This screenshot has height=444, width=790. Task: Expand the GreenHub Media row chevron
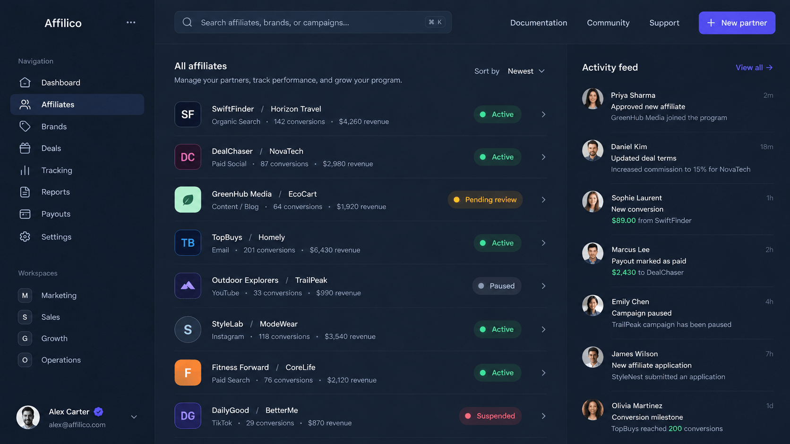(x=543, y=200)
